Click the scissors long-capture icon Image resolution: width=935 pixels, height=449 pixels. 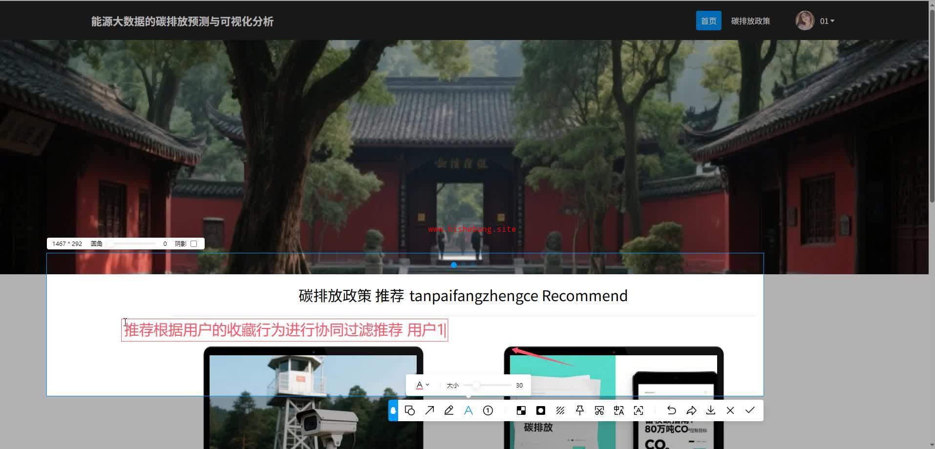[599, 410]
